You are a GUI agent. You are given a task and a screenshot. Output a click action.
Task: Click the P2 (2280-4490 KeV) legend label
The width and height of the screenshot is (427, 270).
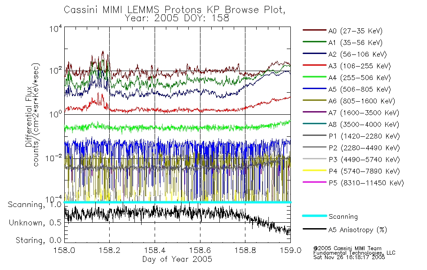(x=365, y=148)
